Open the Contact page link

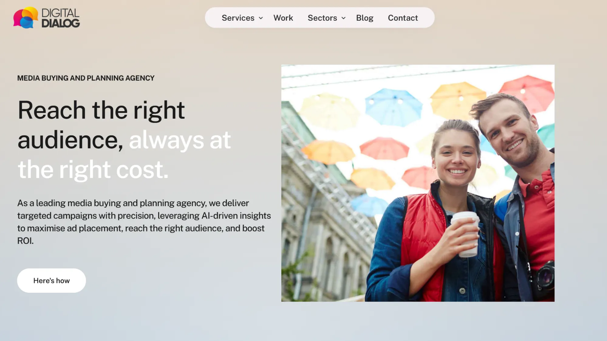[403, 18]
